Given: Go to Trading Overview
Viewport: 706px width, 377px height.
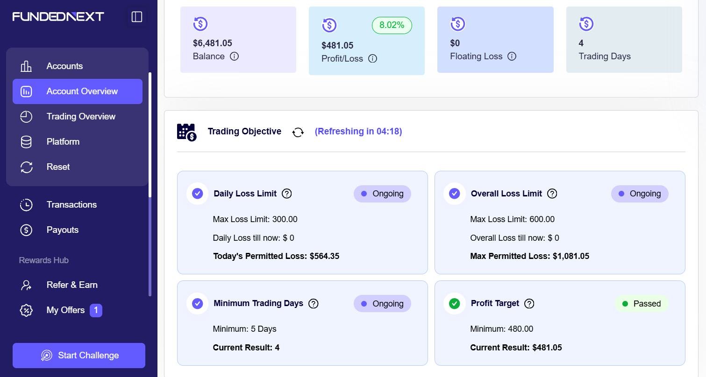Looking at the screenshot, I should (x=80, y=117).
